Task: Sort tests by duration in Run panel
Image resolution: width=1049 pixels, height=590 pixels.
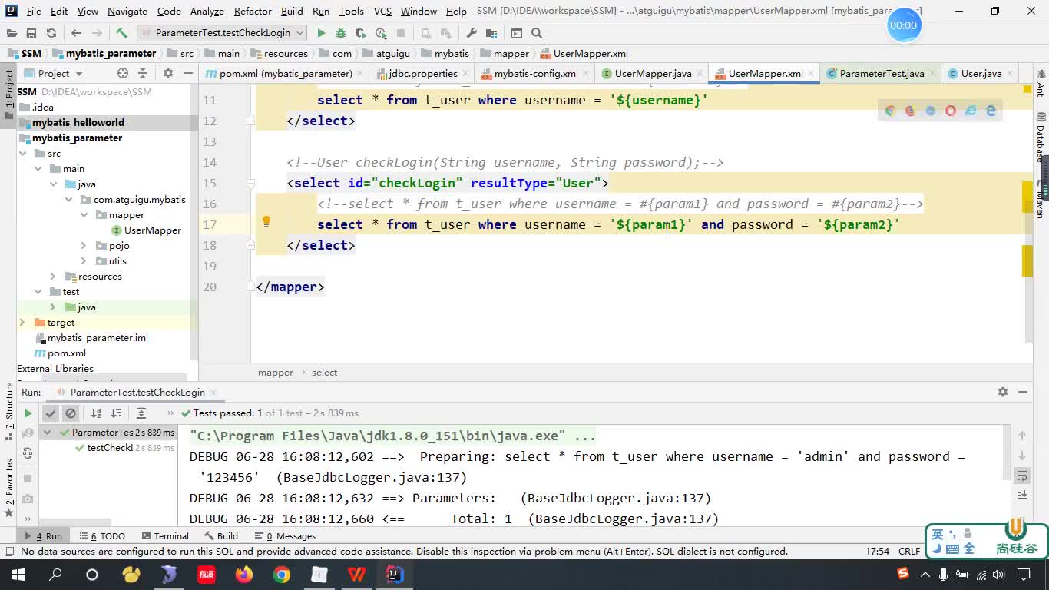Action: 117,413
